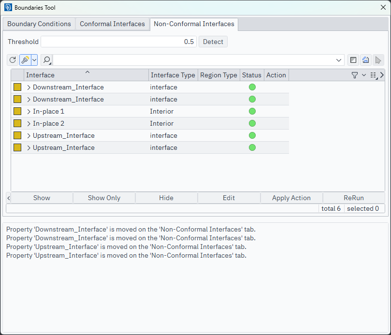
Task: Click the Threshold value input field
Action: point(118,42)
